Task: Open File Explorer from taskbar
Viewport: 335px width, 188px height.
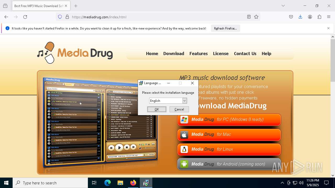Action: point(120,183)
